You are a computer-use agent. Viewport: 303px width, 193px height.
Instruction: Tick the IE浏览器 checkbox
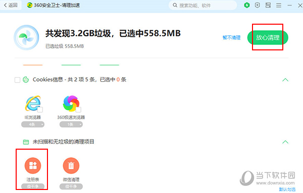40,110
